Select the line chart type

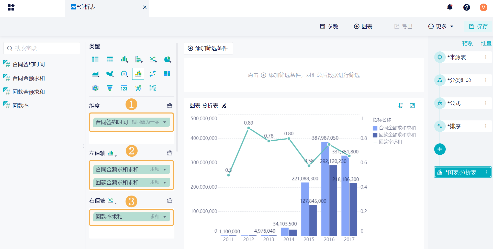pyautogui.click(x=153, y=59)
